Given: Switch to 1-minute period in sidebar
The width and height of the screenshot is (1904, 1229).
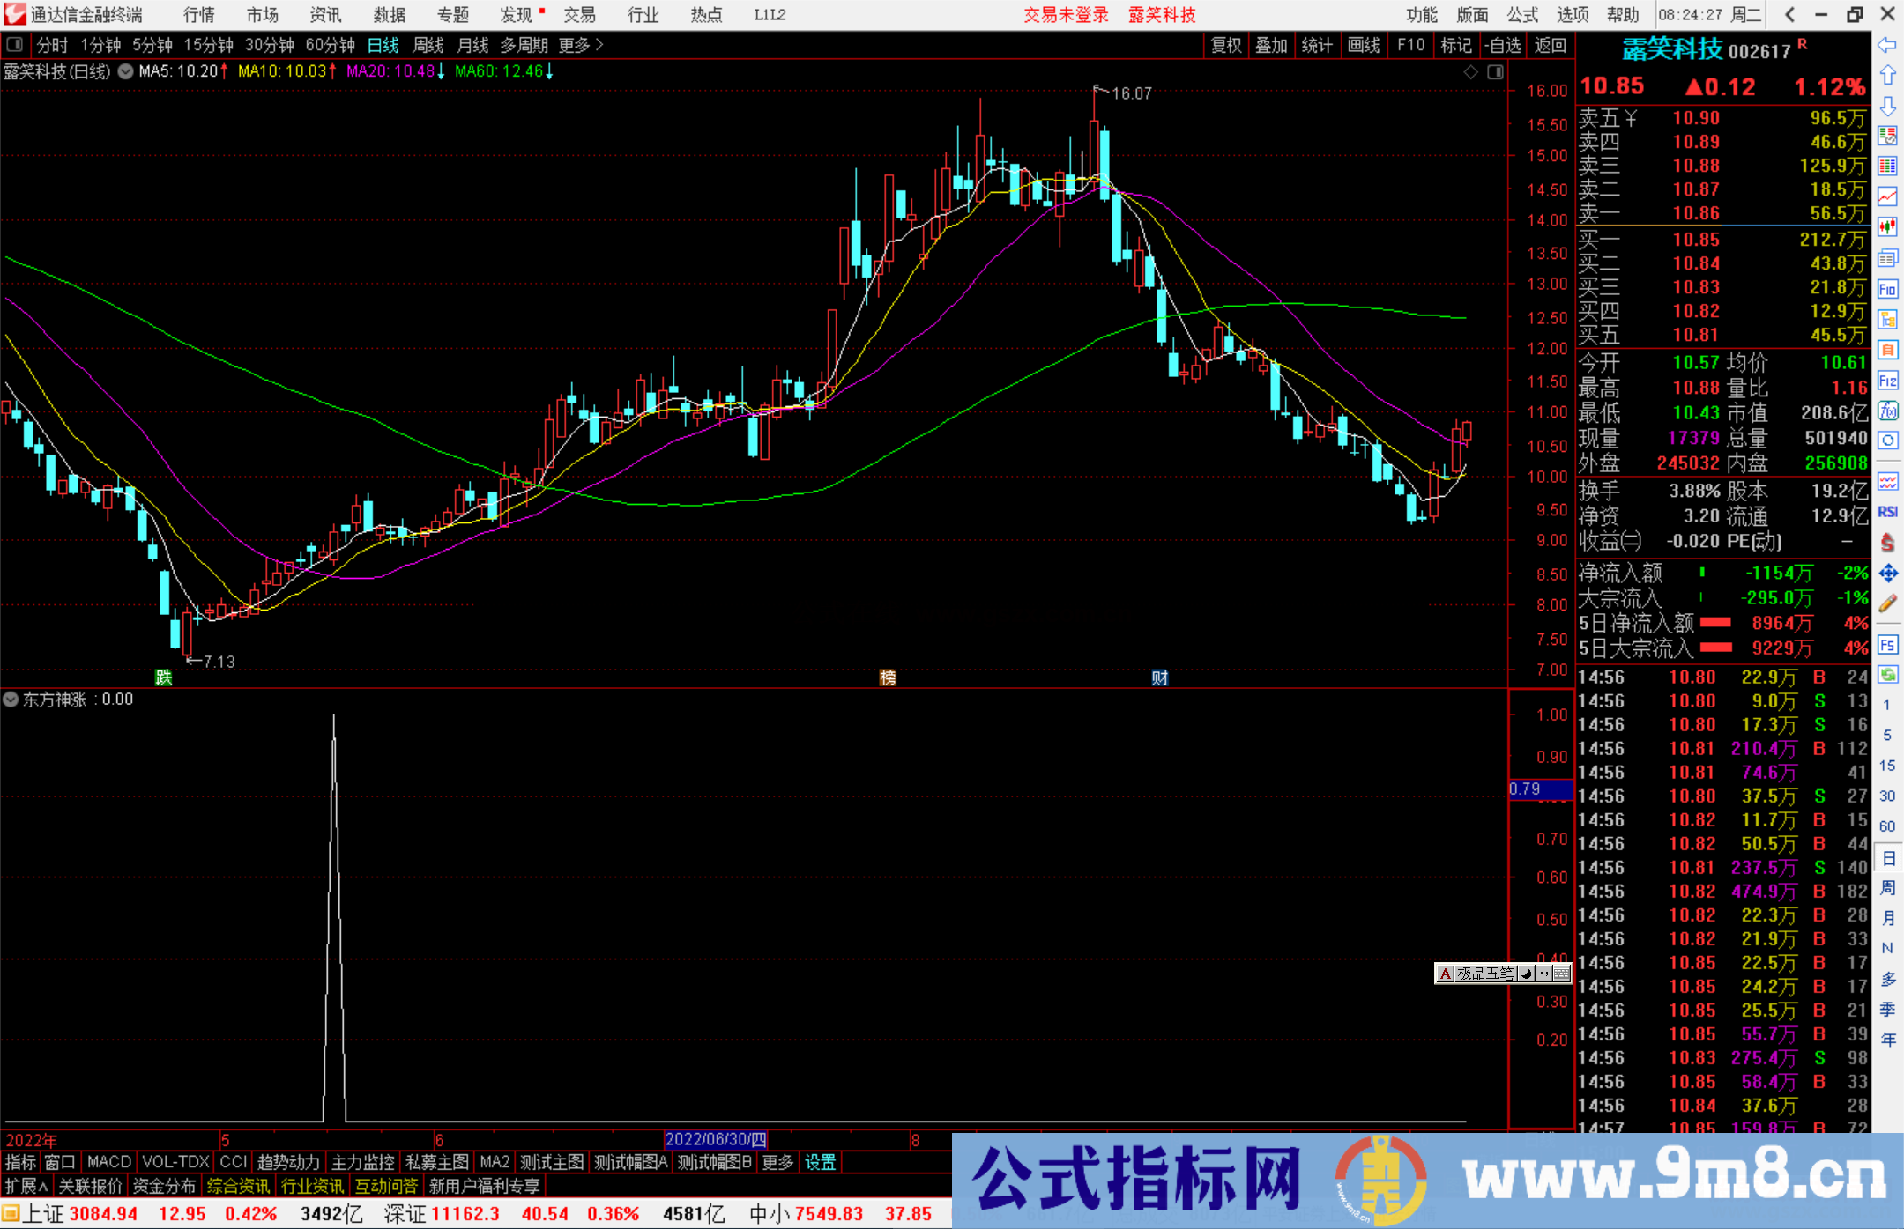Looking at the screenshot, I should tap(1886, 705).
